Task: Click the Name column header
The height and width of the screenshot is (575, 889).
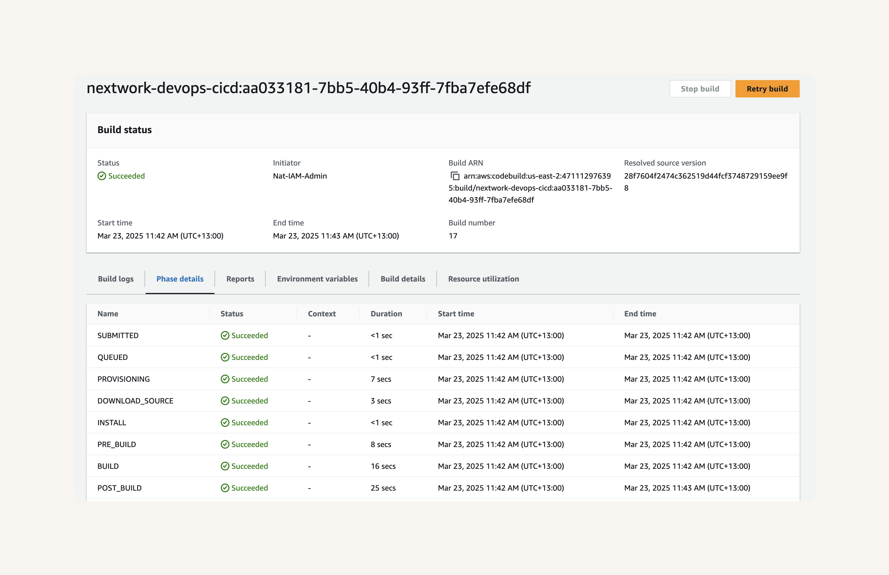Action: tap(108, 314)
